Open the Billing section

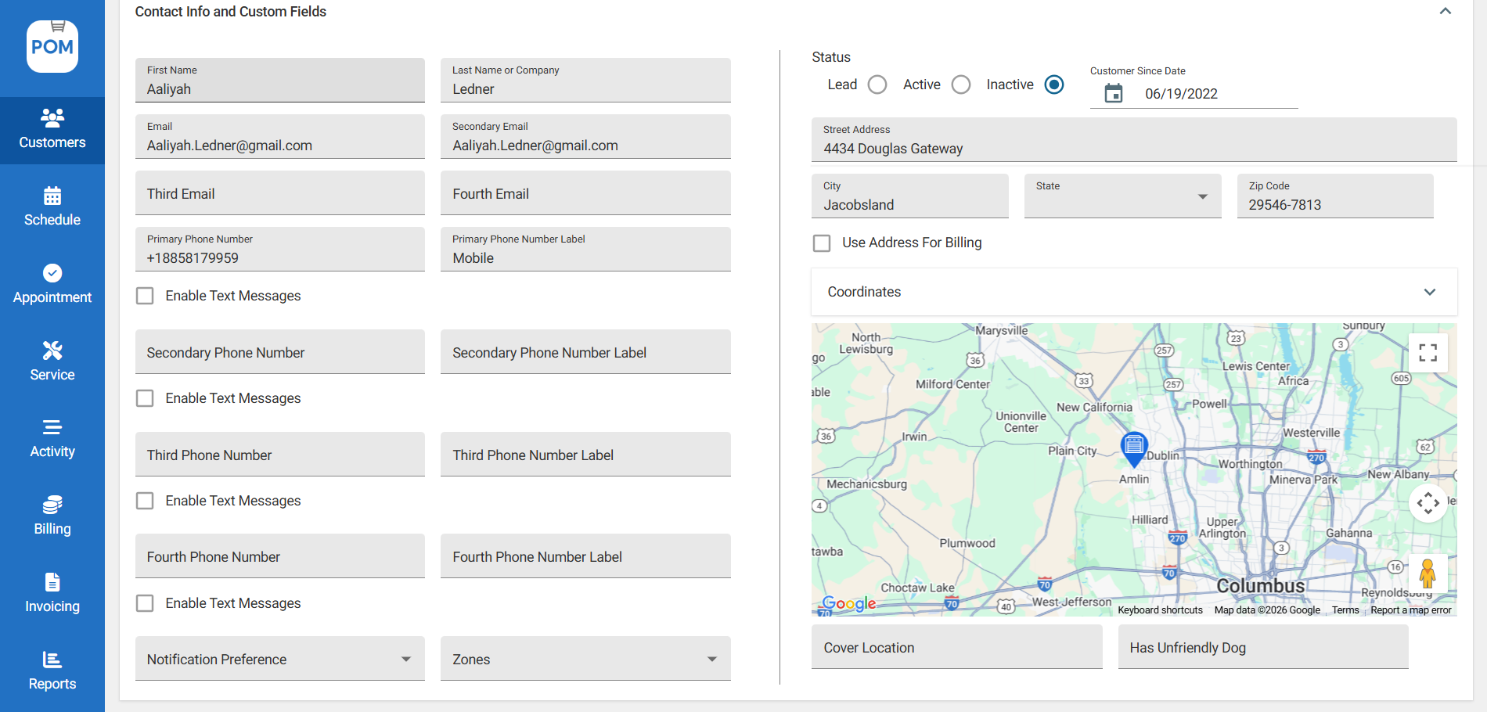[x=52, y=504]
